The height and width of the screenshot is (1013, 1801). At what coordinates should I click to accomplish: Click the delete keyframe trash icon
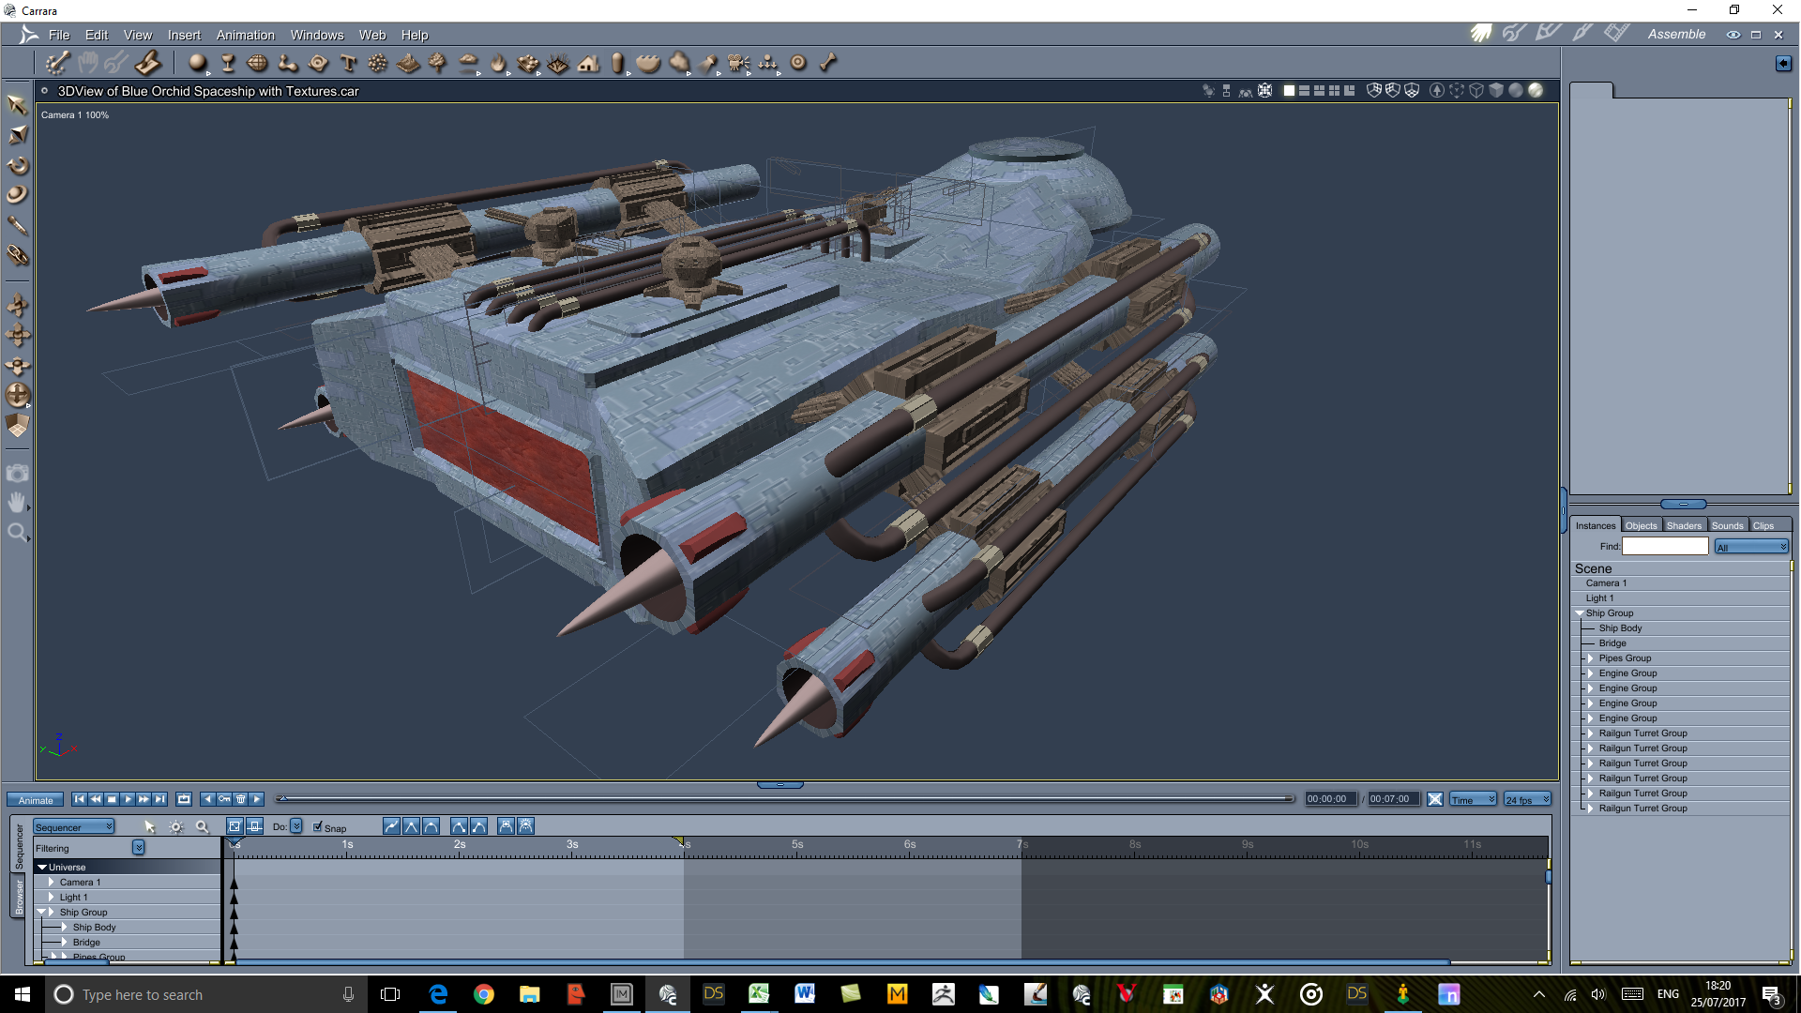coord(240,799)
